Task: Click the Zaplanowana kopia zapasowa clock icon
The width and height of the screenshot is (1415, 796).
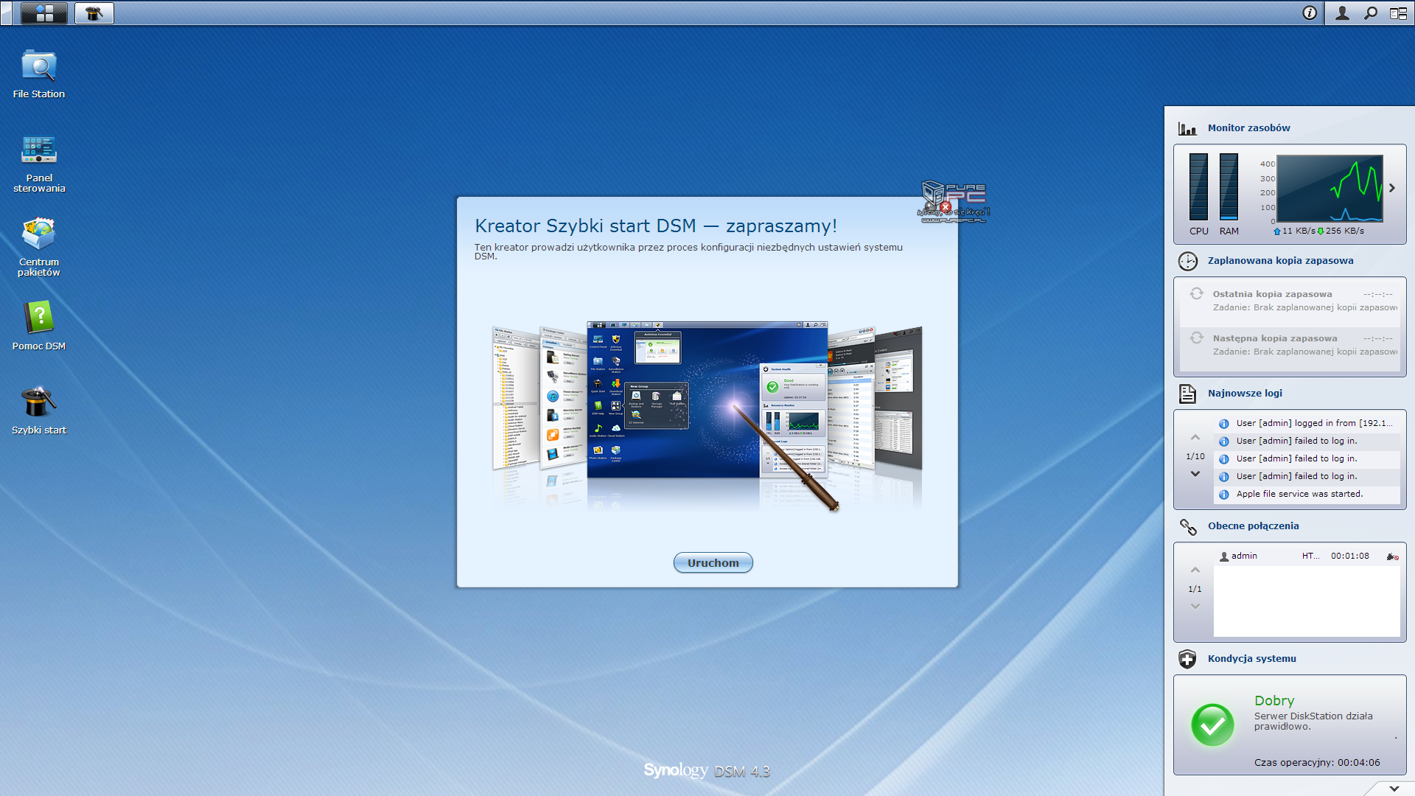Action: (x=1187, y=261)
